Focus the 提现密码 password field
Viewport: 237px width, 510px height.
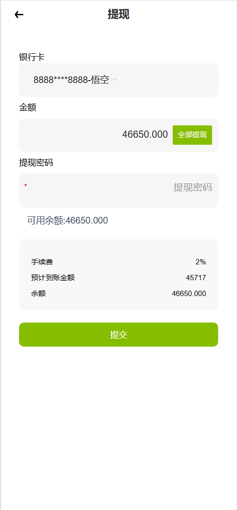pyautogui.click(x=119, y=190)
